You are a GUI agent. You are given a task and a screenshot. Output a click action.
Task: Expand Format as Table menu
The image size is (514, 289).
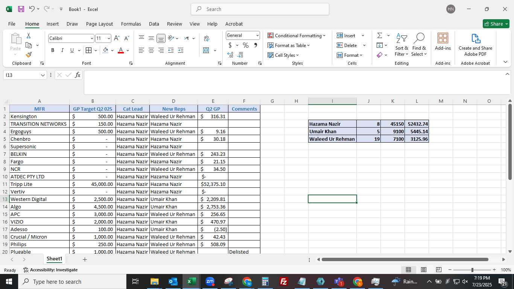click(289, 45)
